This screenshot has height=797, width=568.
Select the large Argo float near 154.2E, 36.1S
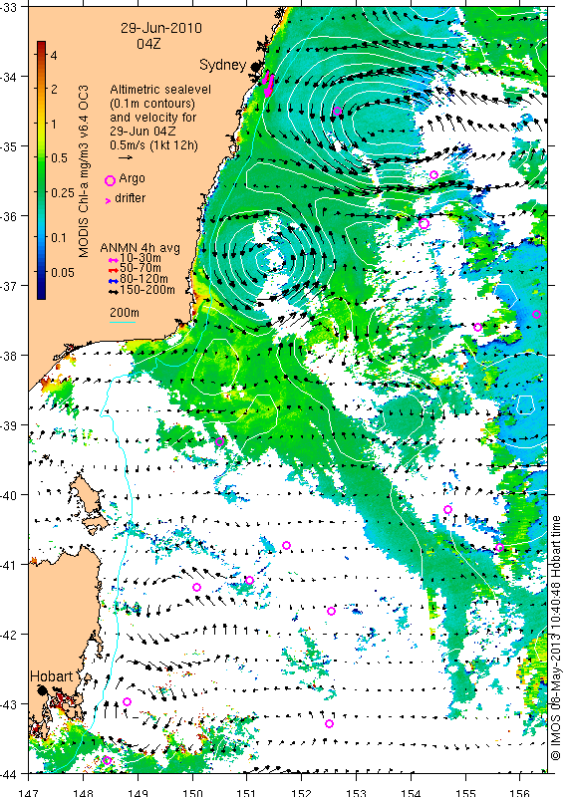pyautogui.click(x=425, y=223)
